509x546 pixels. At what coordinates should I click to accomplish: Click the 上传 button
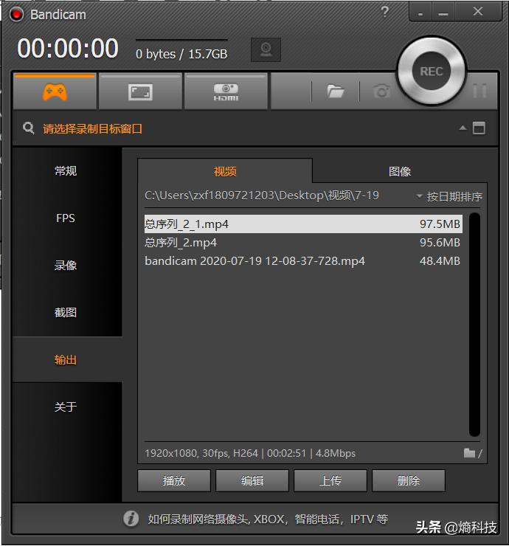[x=330, y=481]
